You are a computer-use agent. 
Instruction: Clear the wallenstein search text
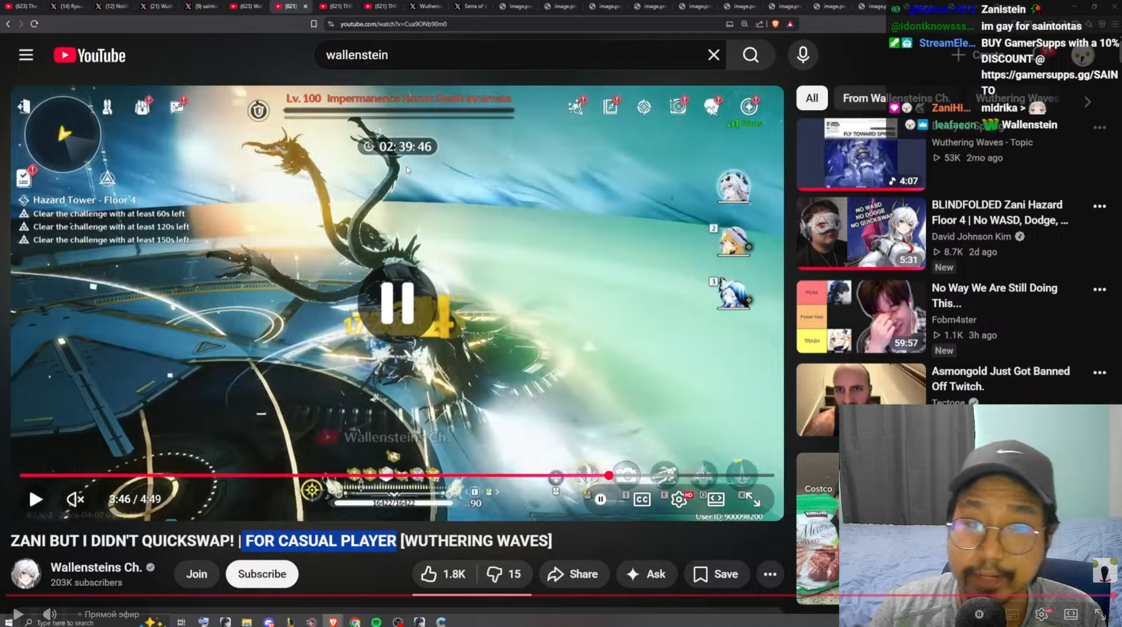[713, 55]
